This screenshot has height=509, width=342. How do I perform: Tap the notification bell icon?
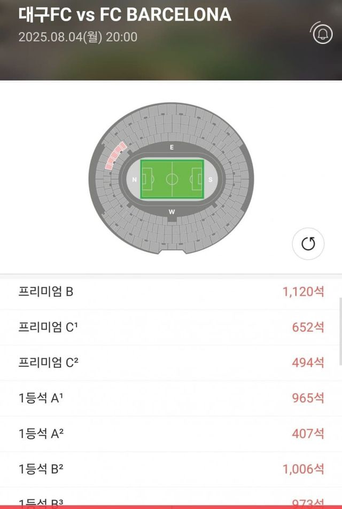click(x=322, y=34)
